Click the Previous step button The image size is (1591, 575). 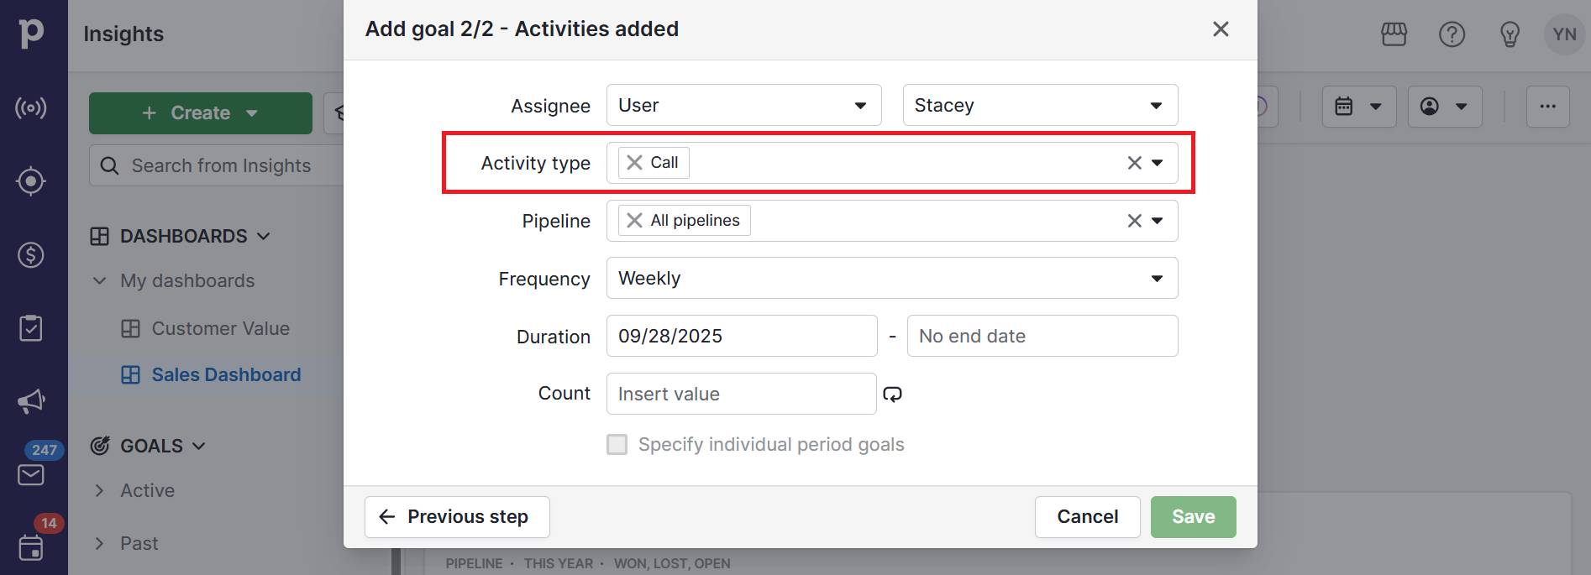(456, 516)
